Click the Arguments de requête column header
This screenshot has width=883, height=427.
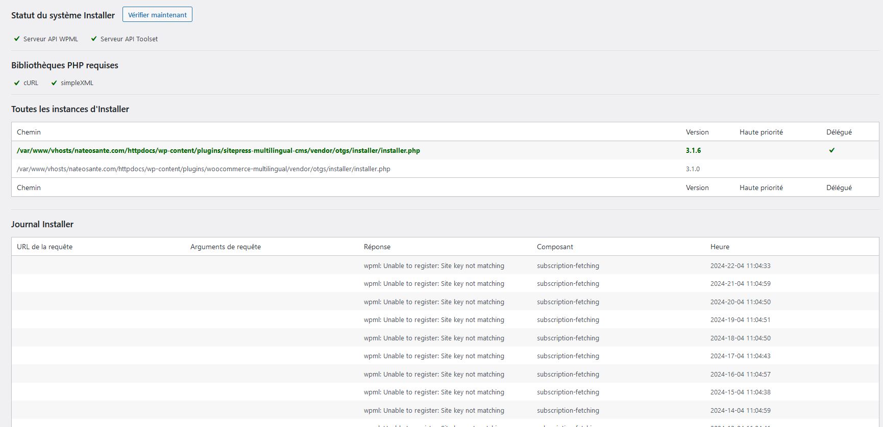tap(226, 247)
